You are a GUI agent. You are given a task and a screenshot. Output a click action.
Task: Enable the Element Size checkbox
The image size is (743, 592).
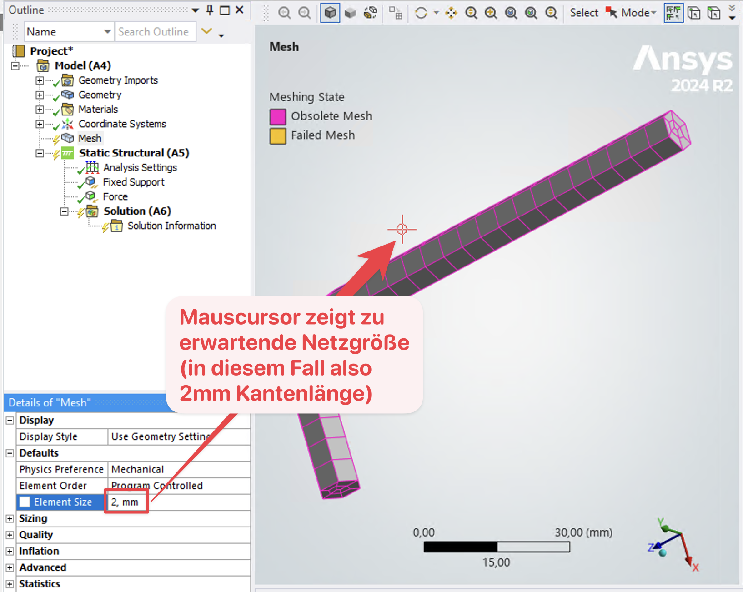25,502
